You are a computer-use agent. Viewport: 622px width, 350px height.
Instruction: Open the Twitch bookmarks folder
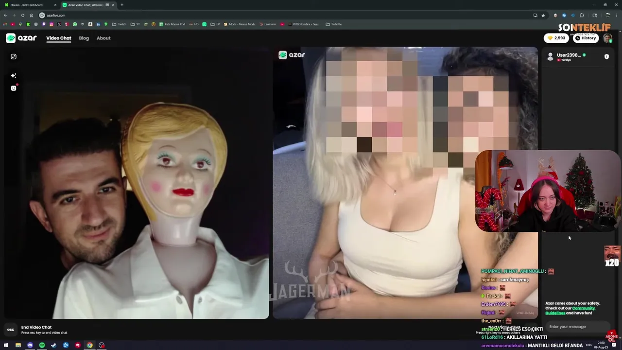(x=119, y=24)
